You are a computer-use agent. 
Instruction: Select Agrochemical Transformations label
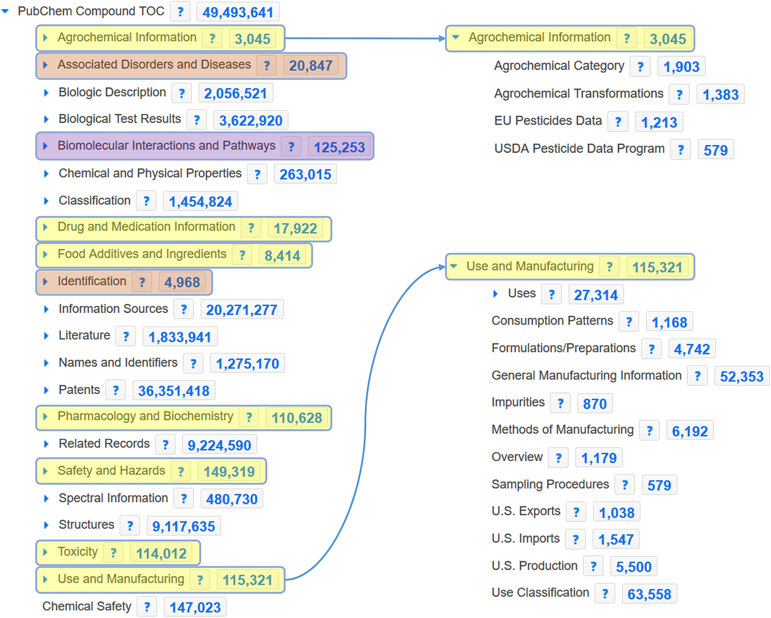pos(579,94)
